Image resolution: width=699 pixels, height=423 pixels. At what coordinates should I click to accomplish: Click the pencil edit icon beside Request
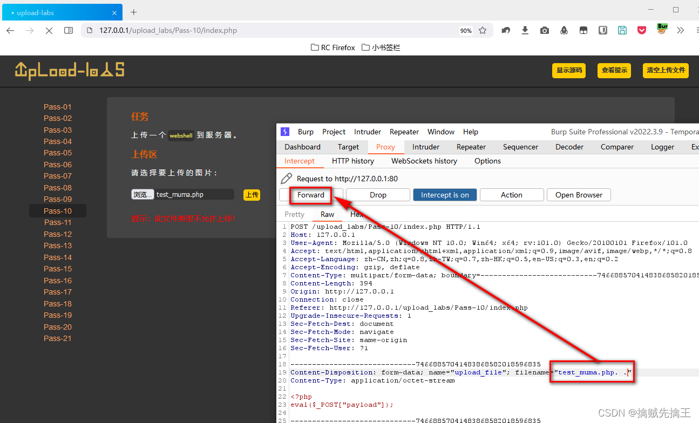coord(287,179)
